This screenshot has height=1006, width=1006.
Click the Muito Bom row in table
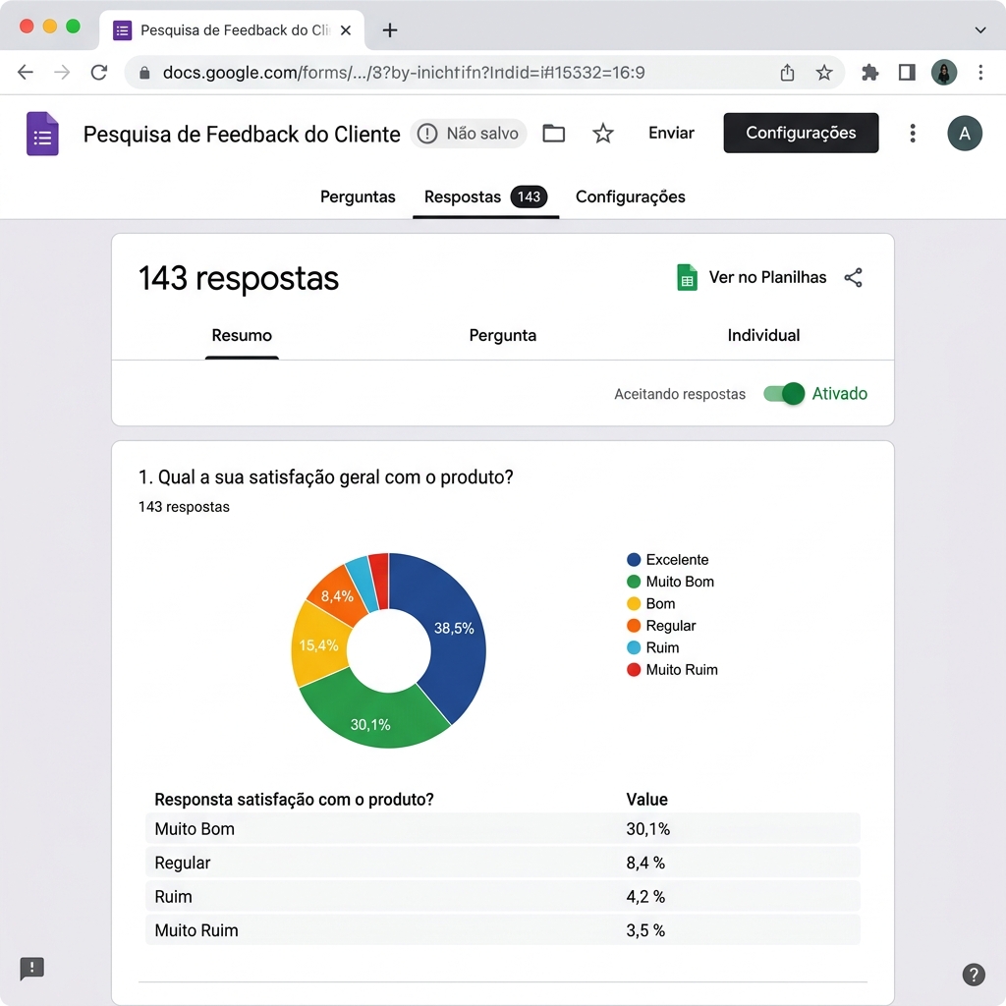(502, 829)
